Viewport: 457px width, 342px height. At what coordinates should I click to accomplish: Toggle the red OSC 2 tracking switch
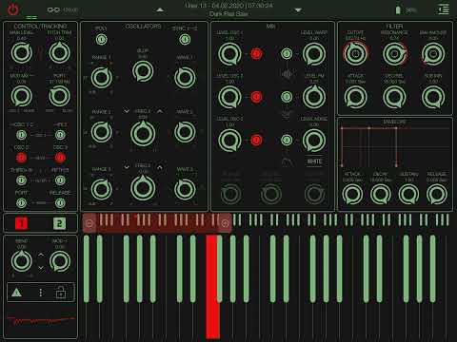[21, 158]
